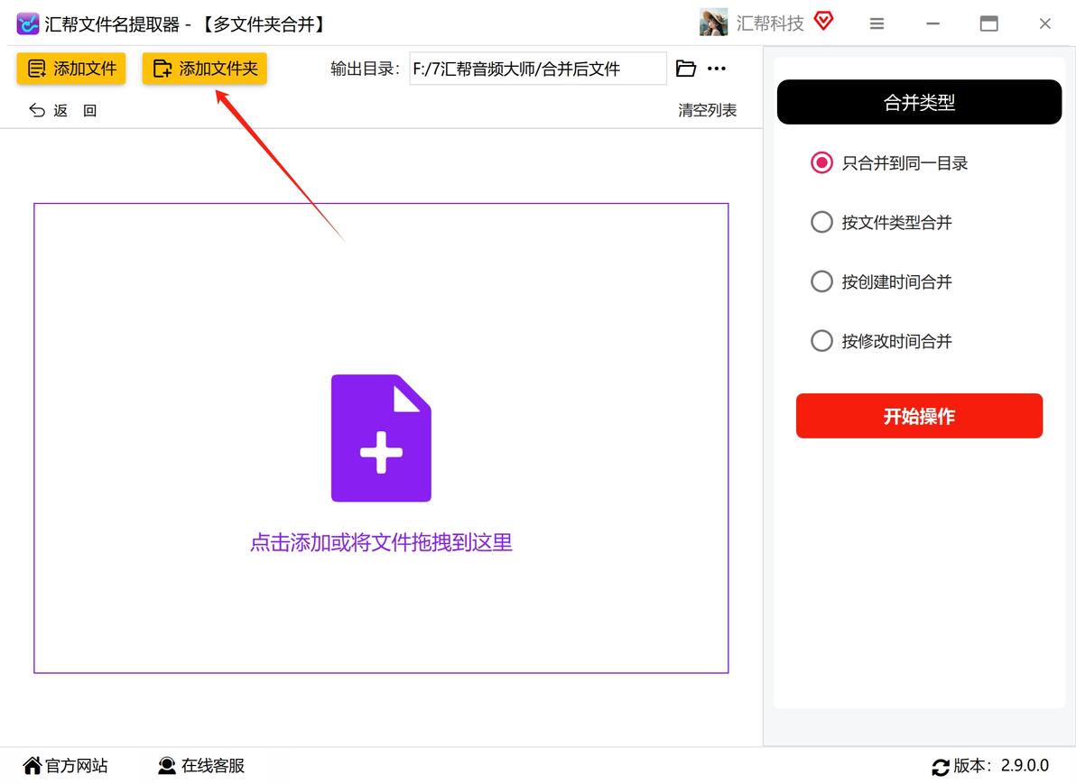Click the 添加文件夹 button
1076x784 pixels.
205,69
